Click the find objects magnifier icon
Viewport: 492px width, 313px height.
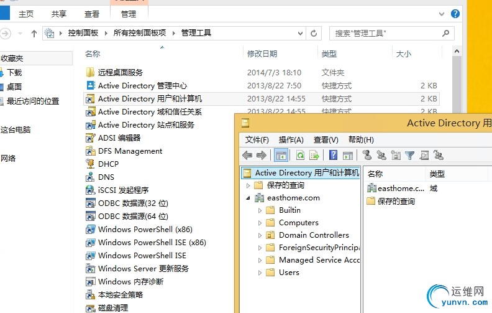424,155
